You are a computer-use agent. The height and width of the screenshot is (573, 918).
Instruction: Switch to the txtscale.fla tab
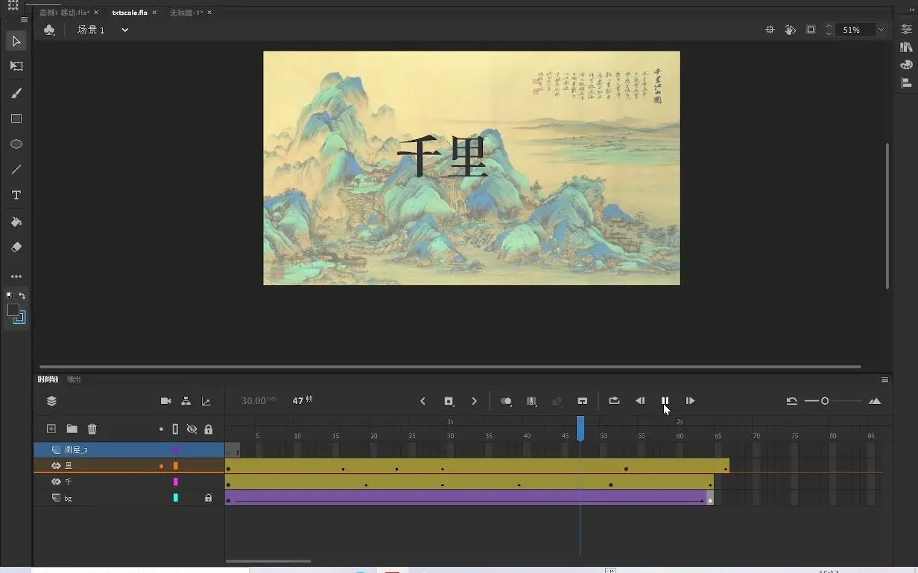pos(130,13)
